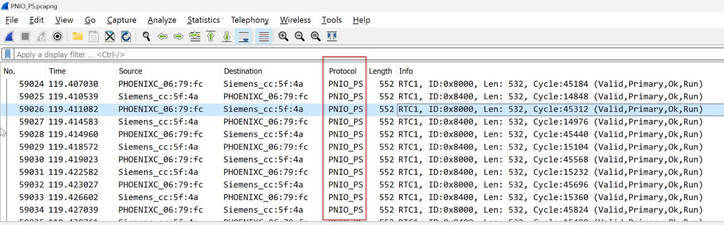This screenshot has width=724, height=225.
Task: Open the Tools menu
Action: (332, 20)
